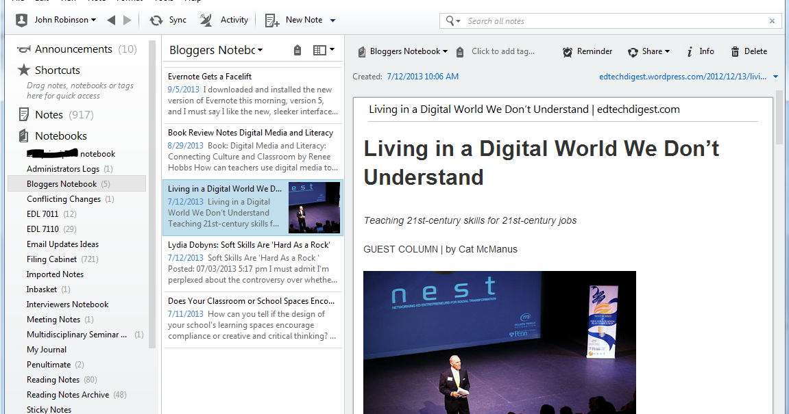The width and height of the screenshot is (789, 414).
Task: Open the Share dropdown menu
Action: click(648, 51)
